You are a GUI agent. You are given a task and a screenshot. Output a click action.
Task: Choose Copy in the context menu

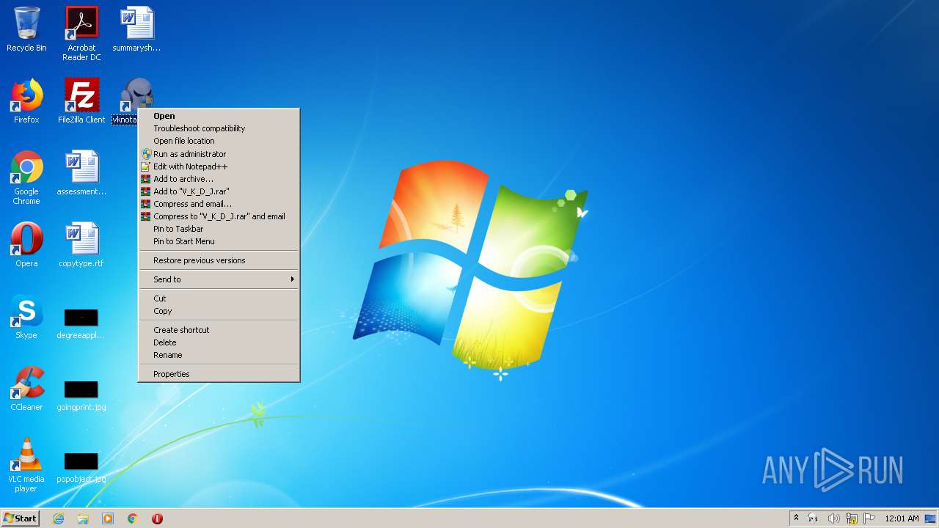pos(219,311)
